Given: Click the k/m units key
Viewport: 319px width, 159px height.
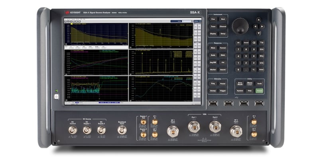Looking at the screenshot, I should [x=262, y=63].
